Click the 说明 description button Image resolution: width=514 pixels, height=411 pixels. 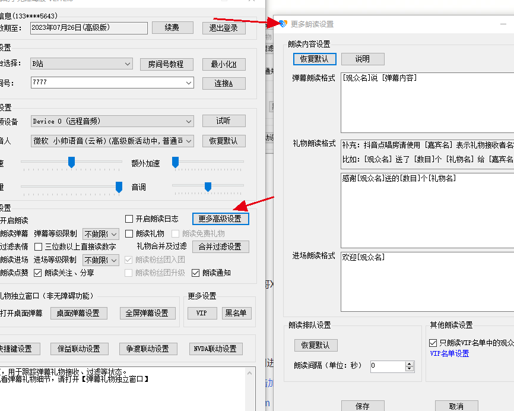click(363, 59)
